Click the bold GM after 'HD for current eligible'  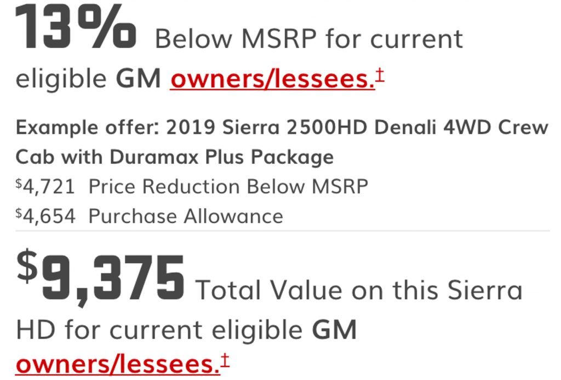coord(335,330)
